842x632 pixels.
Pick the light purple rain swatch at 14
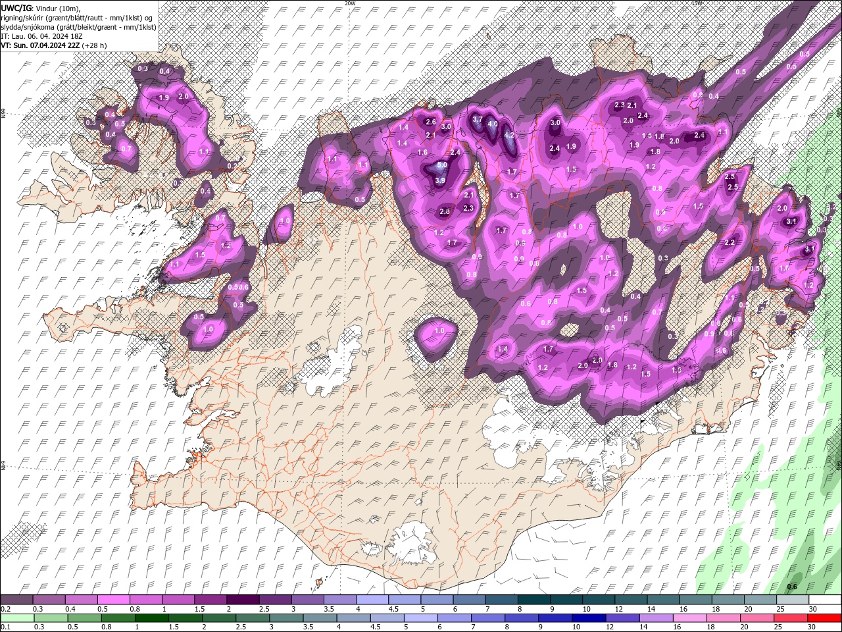click(655, 618)
